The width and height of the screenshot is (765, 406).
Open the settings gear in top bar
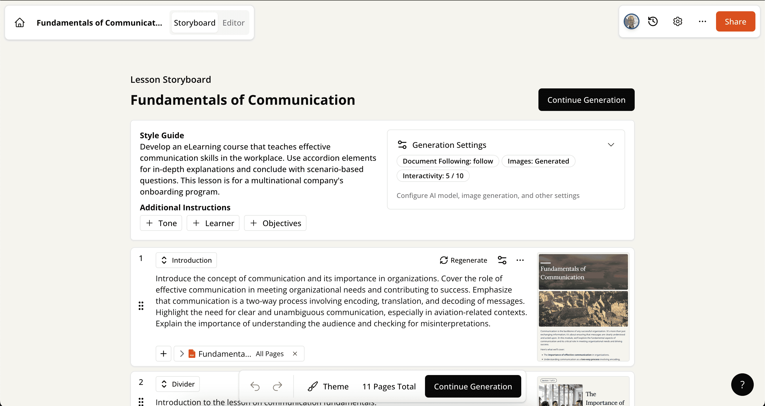677,21
